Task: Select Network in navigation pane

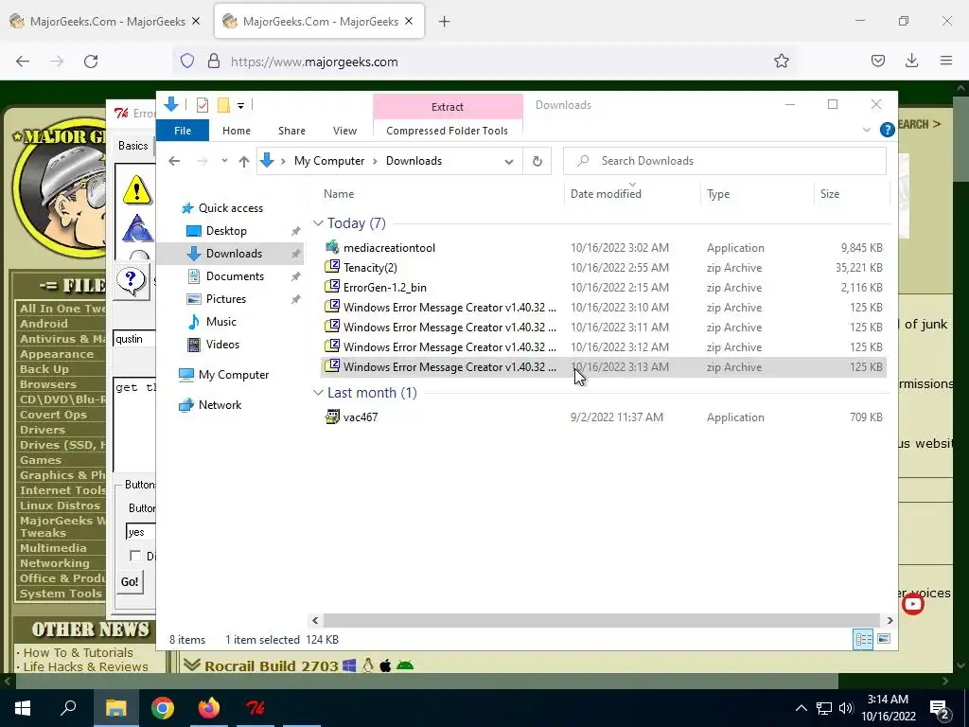Action: tap(220, 405)
